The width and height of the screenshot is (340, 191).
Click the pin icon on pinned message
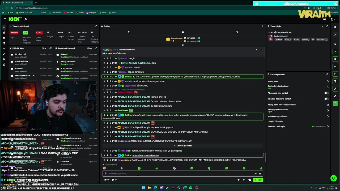point(257,50)
